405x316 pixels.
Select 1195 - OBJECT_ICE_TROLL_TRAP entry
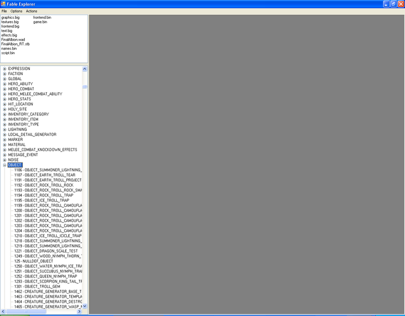pos(42,201)
